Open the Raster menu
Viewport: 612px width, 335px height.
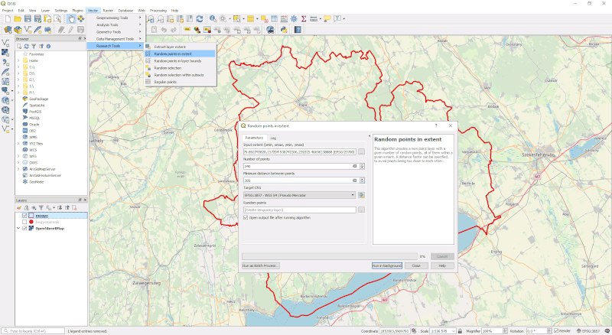[x=108, y=11]
